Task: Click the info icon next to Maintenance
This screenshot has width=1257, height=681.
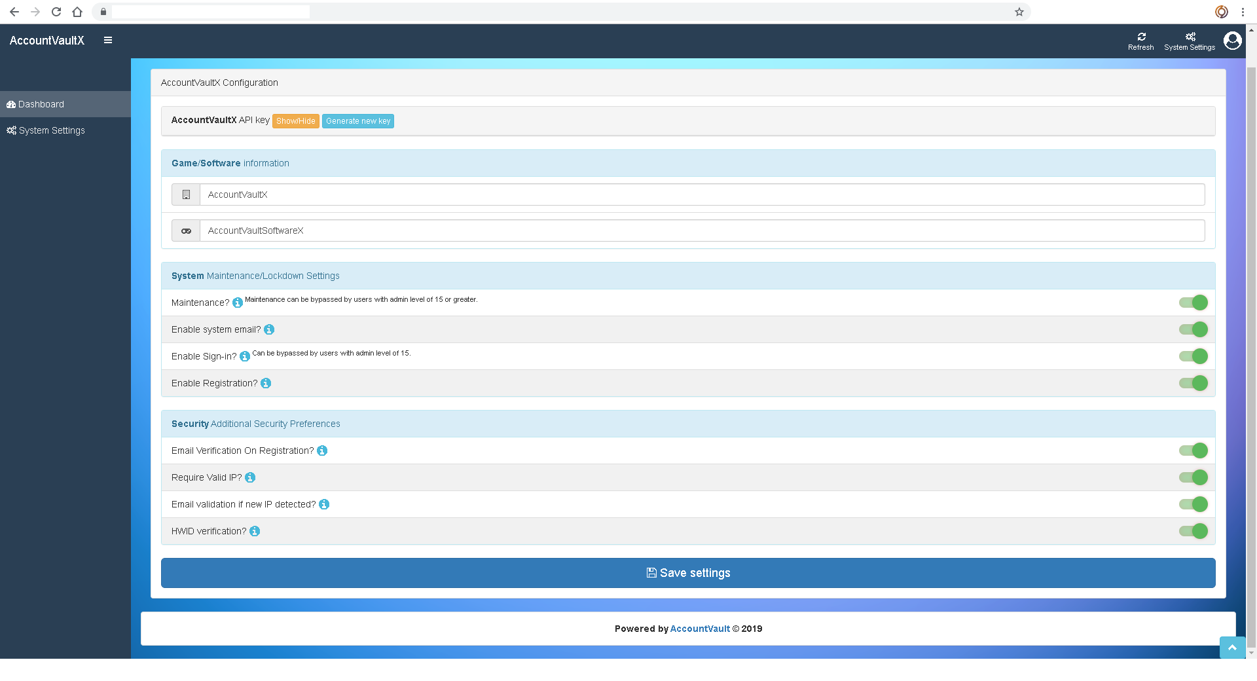Action: pyautogui.click(x=238, y=303)
